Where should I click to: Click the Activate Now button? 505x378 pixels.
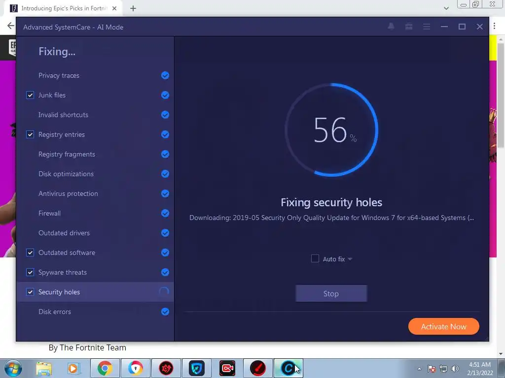pos(443,327)
